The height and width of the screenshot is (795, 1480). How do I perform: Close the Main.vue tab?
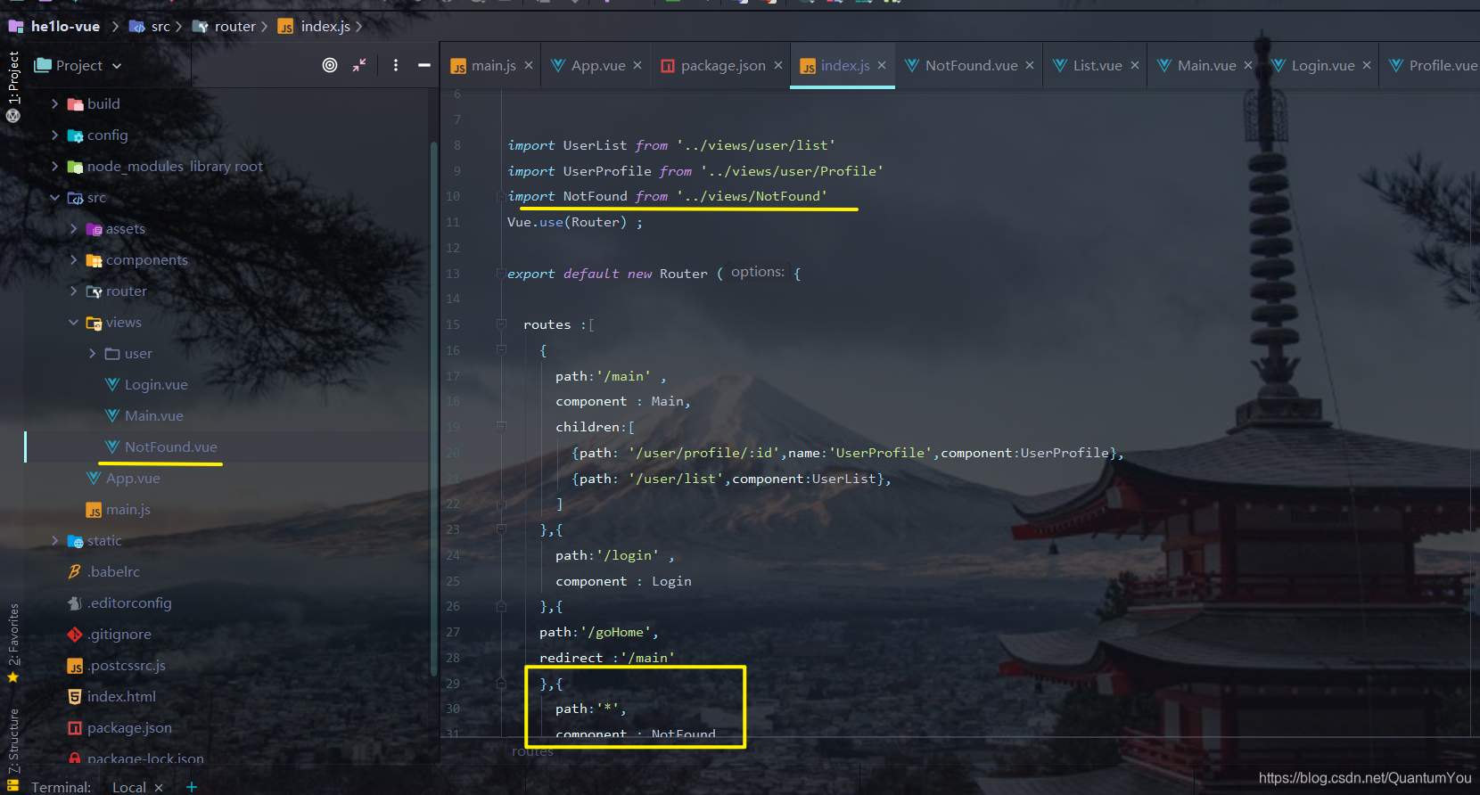point(1248,66)
